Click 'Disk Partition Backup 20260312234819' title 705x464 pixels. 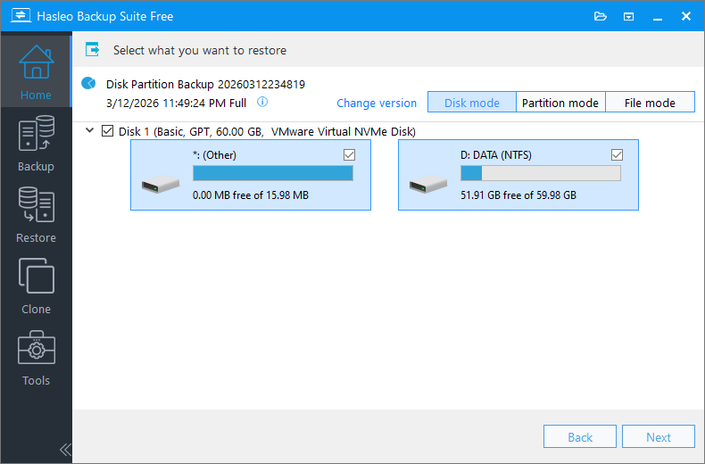point(205,84)
